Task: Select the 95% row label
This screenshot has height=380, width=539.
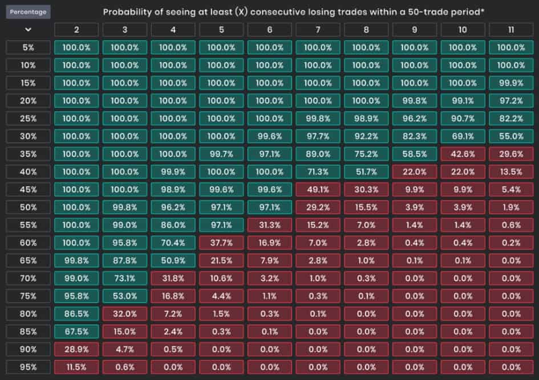Action: [x=28, y=367]
